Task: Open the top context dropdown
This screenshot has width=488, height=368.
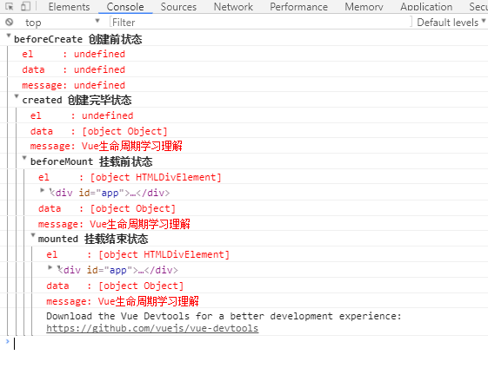Action: 63,23
